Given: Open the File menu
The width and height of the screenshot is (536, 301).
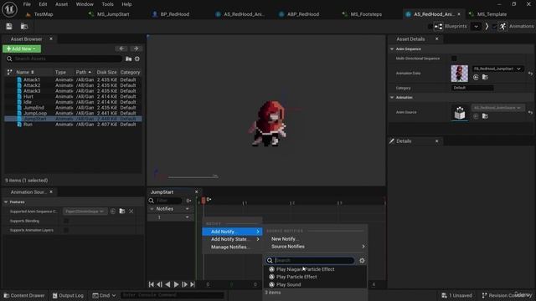Looking at the screenshot, I should coord(27,4).
